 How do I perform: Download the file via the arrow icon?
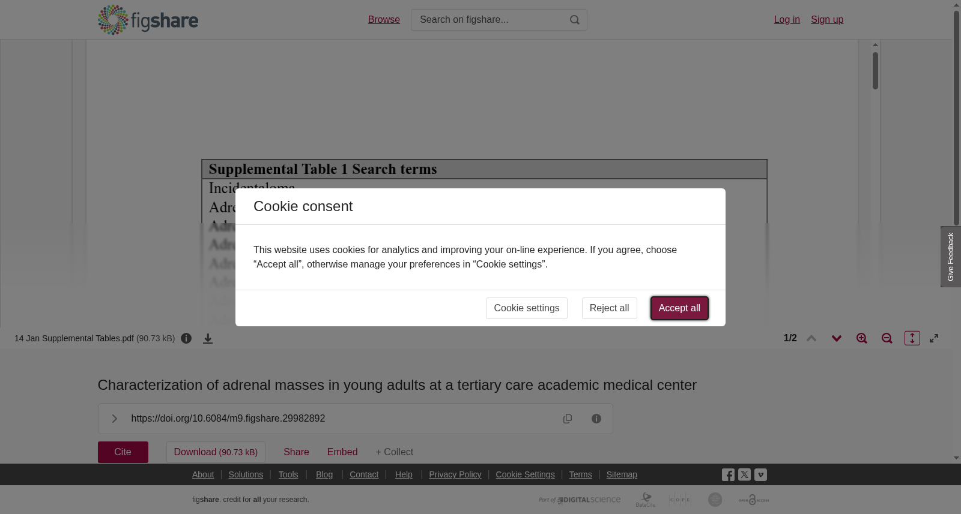coord(208,338)
